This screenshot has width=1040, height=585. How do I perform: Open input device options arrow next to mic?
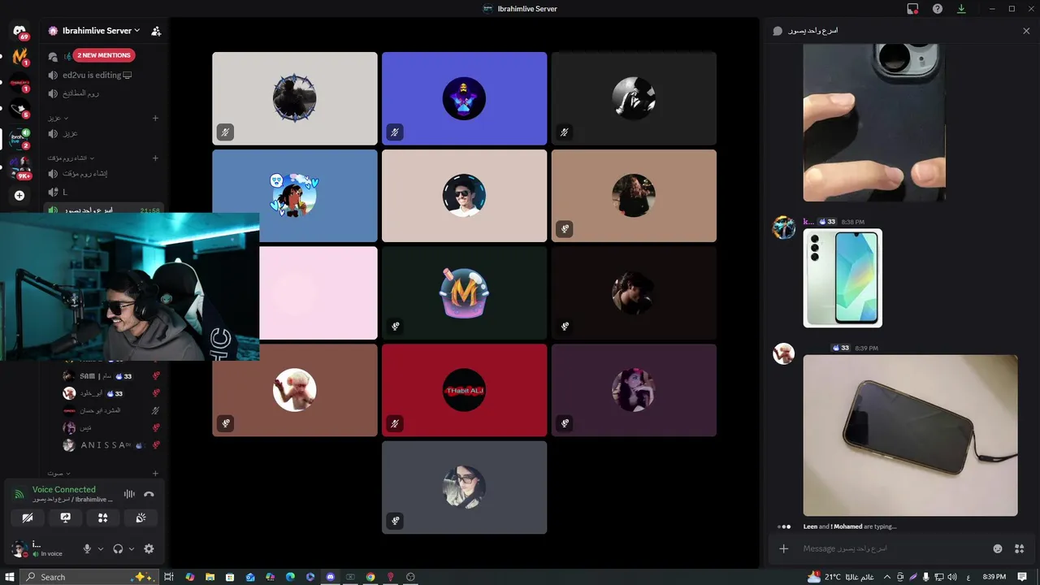(101, 548)
